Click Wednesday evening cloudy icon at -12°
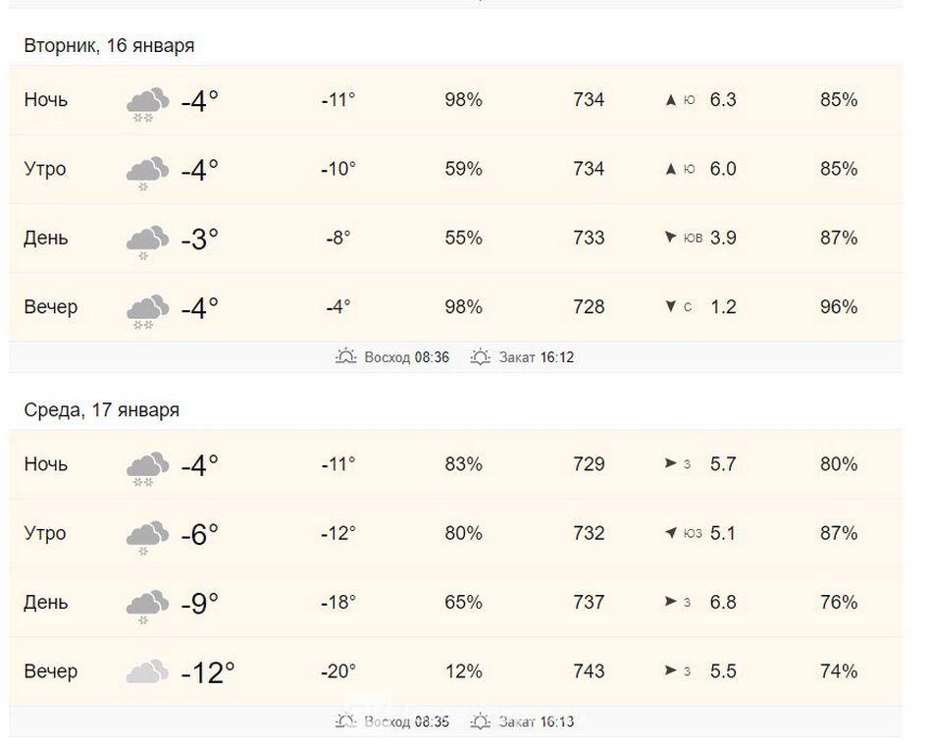This screenshot has height=750, width=930. [147, 672]
